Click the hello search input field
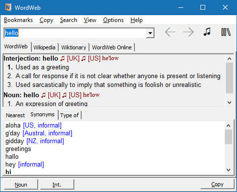 (75, 33)
